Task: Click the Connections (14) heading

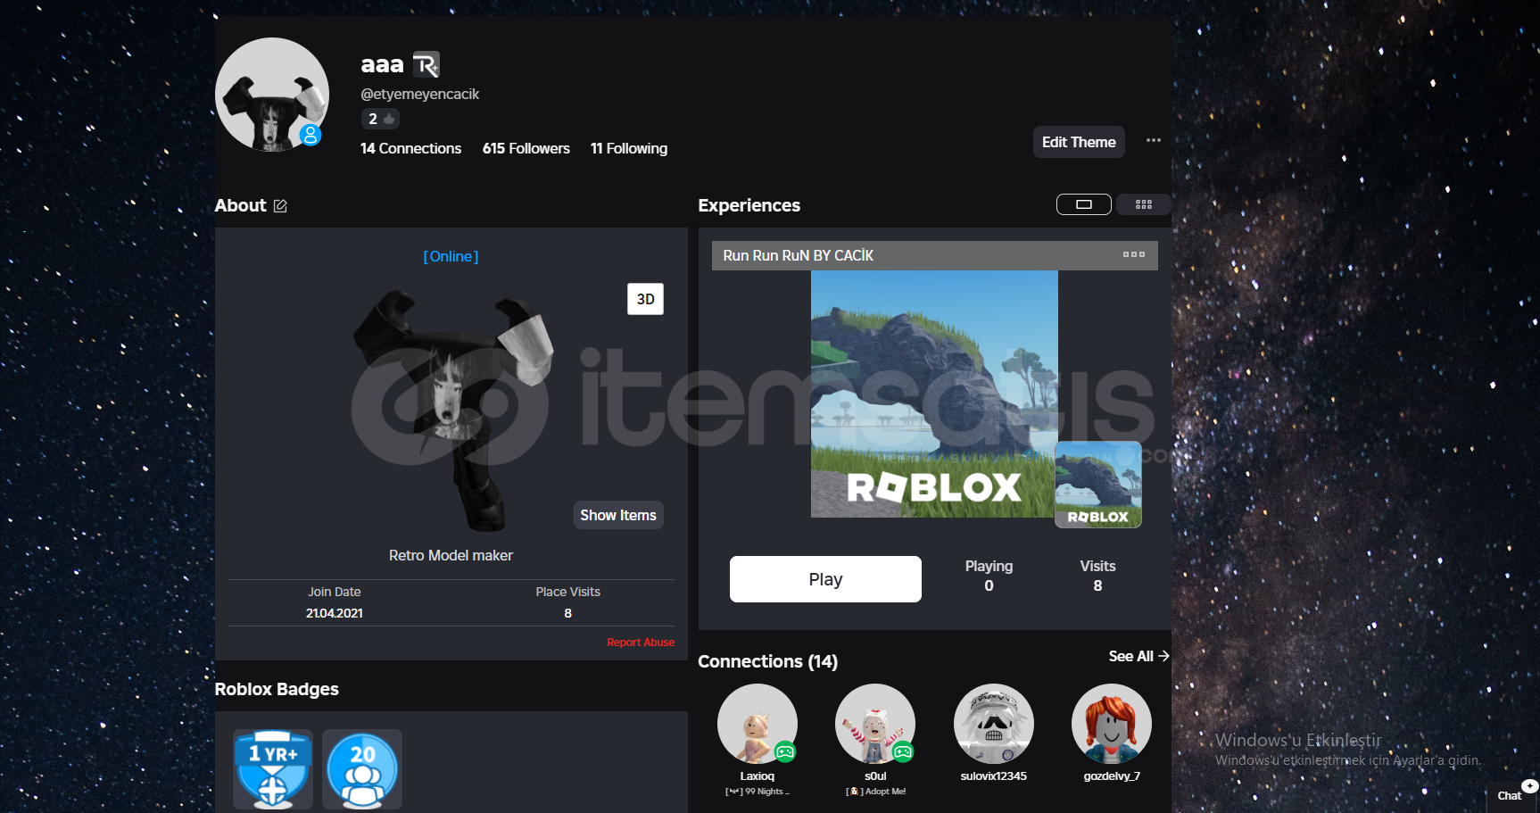Action: pyautogui.click(x=767, y=661)
